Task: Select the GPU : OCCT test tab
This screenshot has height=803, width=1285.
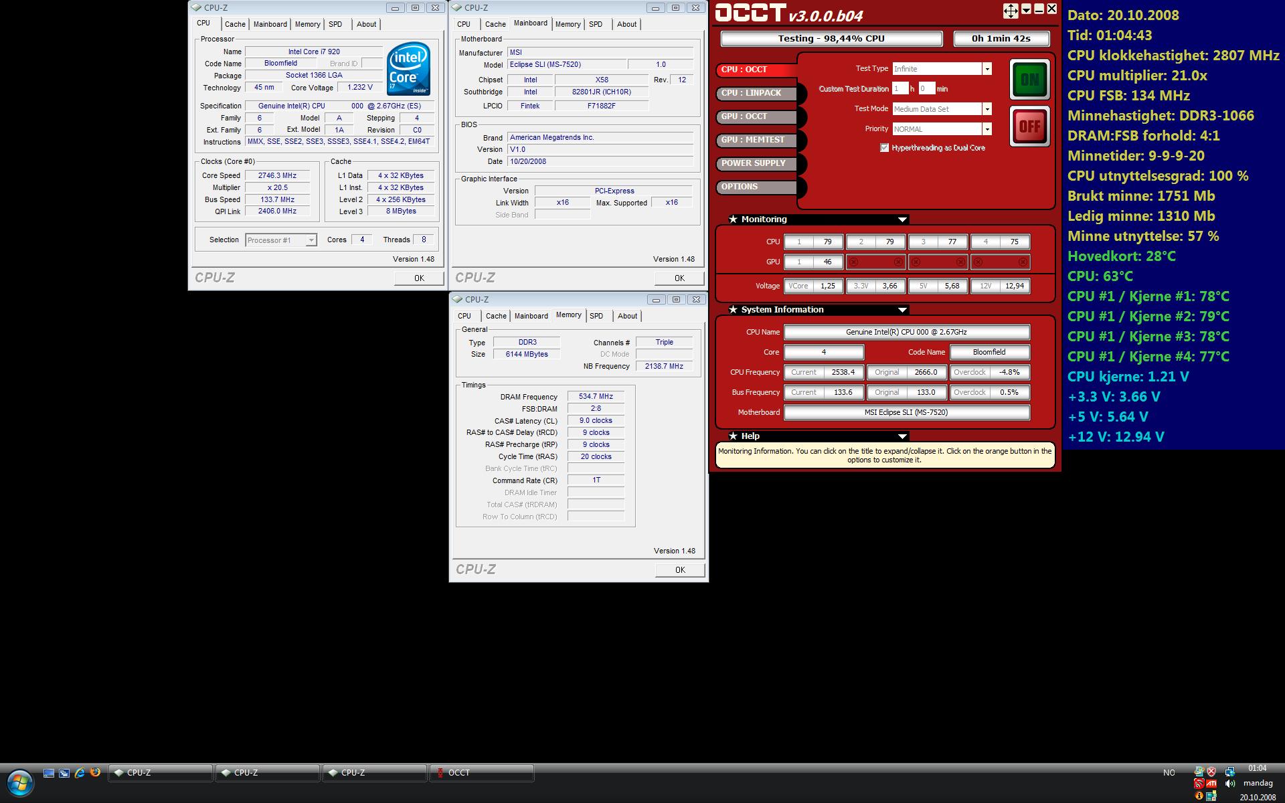Action: [757, 116]
